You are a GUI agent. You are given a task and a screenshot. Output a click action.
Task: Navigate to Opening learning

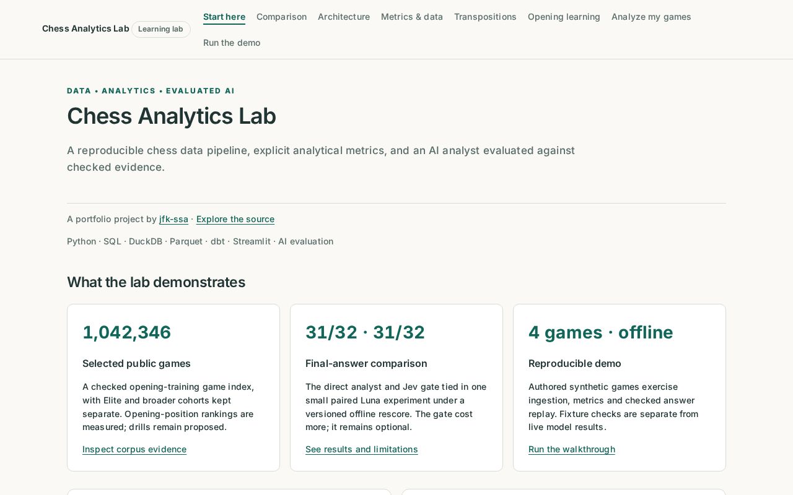(x=564, y=17)
